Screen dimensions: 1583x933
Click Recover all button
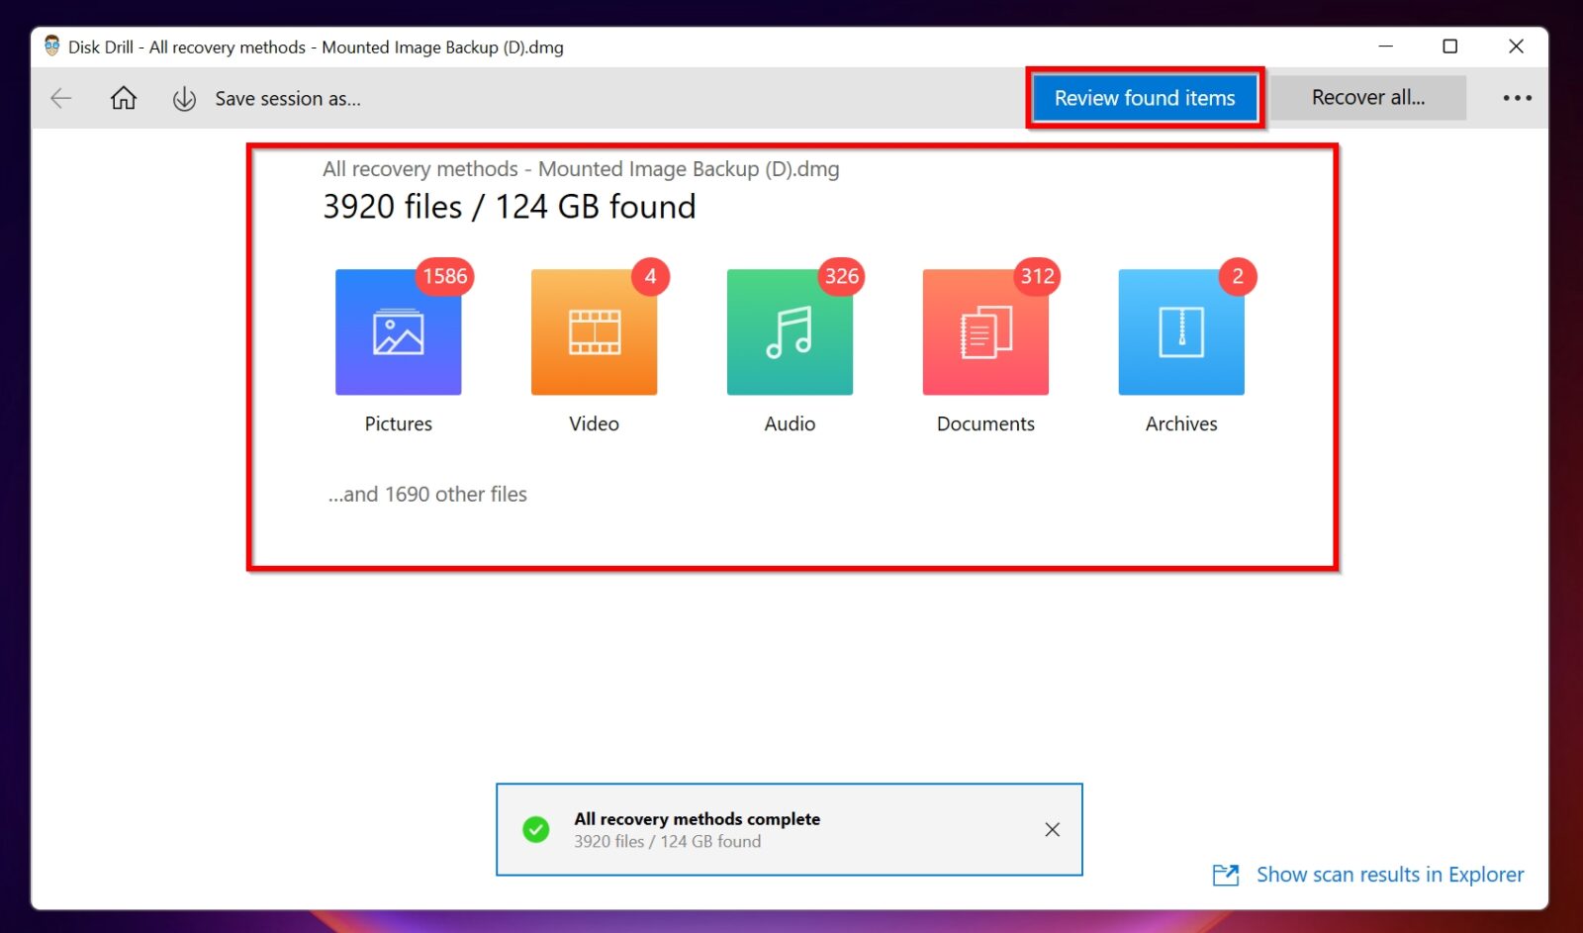(x=1369, y=97)
